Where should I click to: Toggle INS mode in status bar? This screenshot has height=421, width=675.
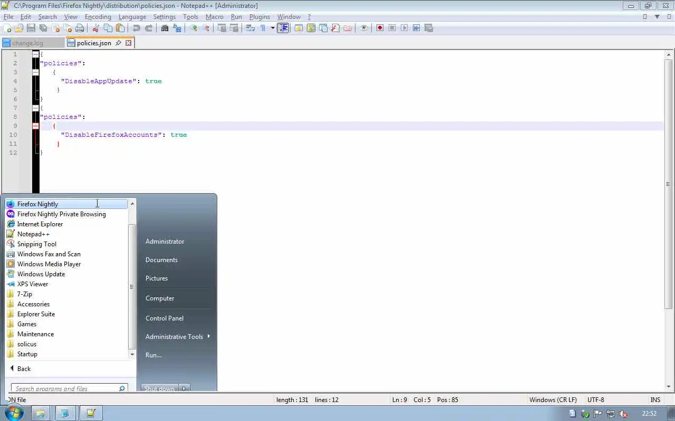coord(655,399)
